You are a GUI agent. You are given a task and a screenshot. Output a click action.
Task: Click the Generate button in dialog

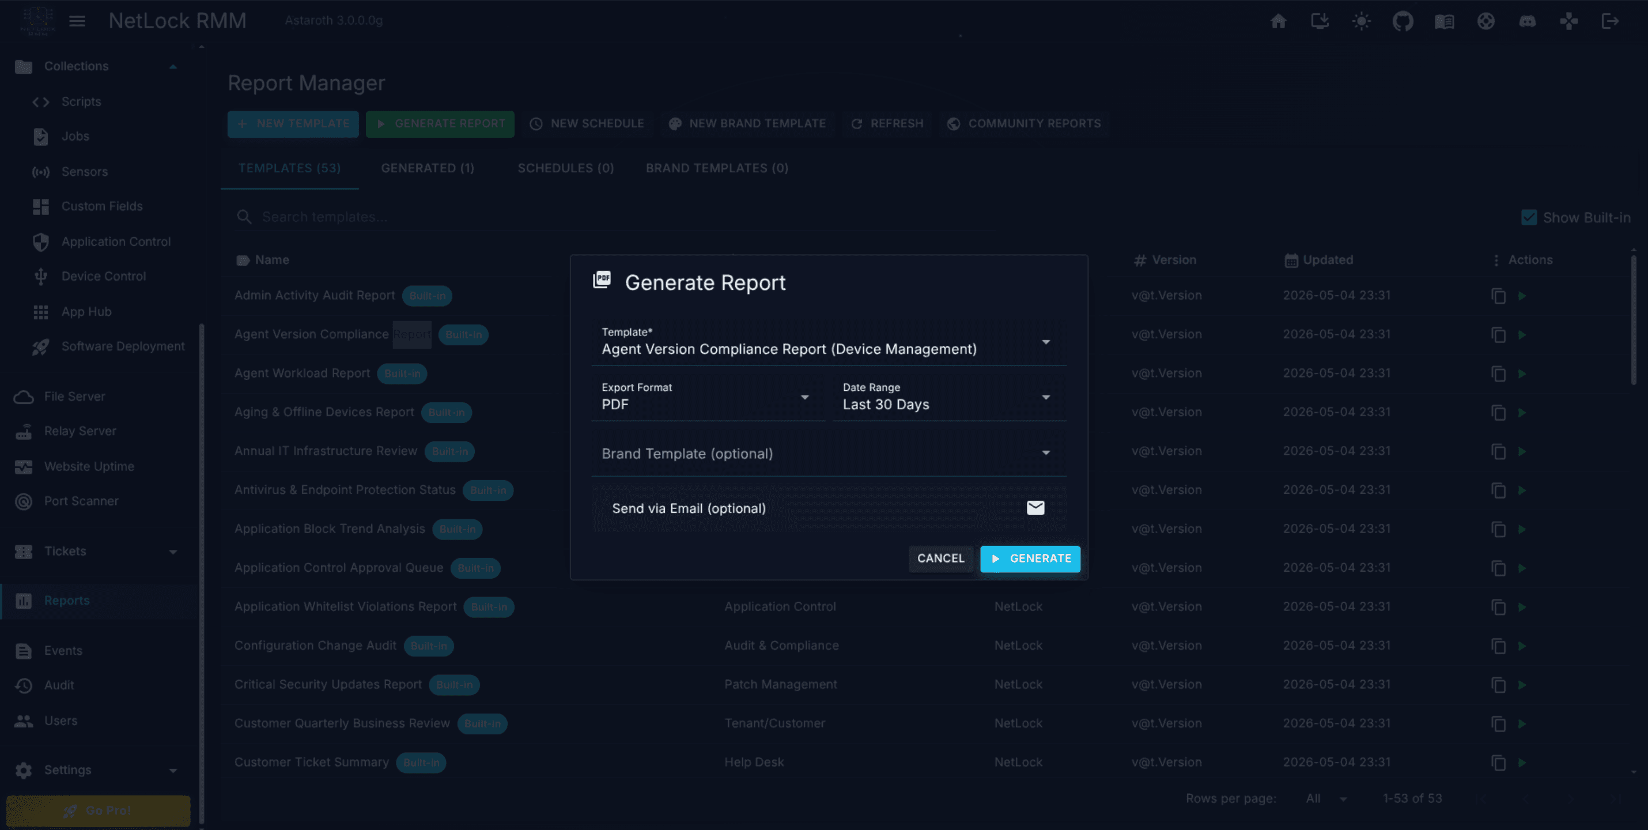(1030, 559)
